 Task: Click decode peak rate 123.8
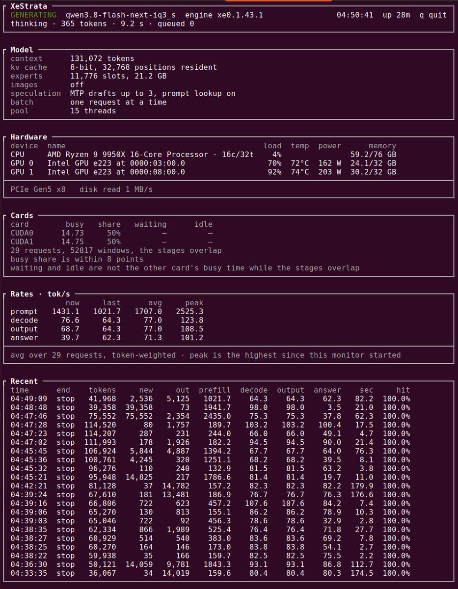[x=192, y=321]
